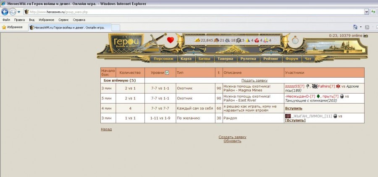Open the Рулетка navigation button
This screenshot has width=378, height=177.
[x=248, y=59]
